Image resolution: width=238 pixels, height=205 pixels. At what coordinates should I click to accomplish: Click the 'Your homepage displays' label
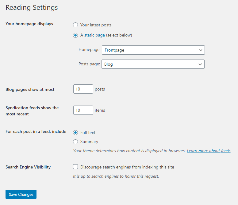[29, 24]
